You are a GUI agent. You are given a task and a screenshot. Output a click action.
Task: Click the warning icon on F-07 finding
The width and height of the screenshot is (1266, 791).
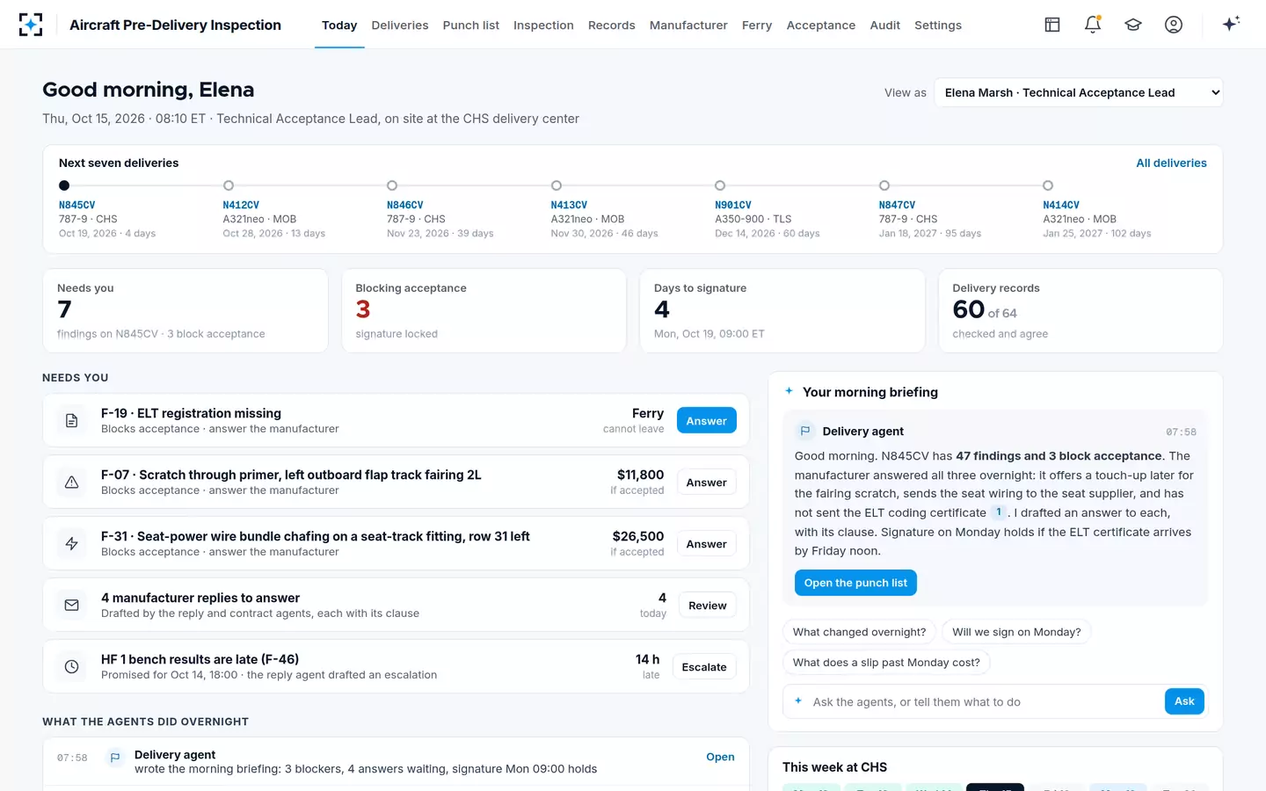coord(72,482)
